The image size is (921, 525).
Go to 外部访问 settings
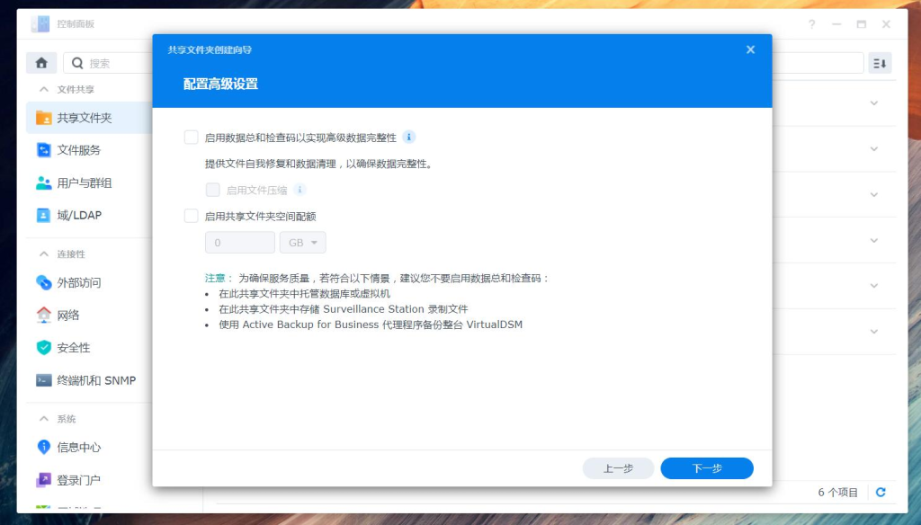[79, 282]
